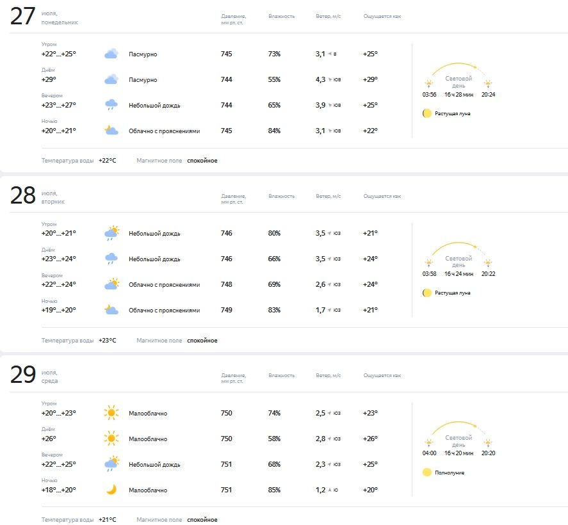Viewport: 568px width, 525px height.
Task: Click the wind direction arrow beside 4,3
Action: tap(330, 79)
